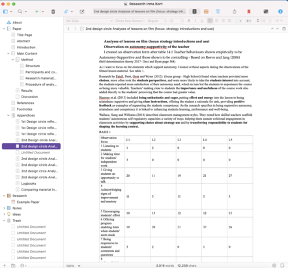Select the Abstract document
The width and height of the screenshot is (288, 268).
click(23, 41)
